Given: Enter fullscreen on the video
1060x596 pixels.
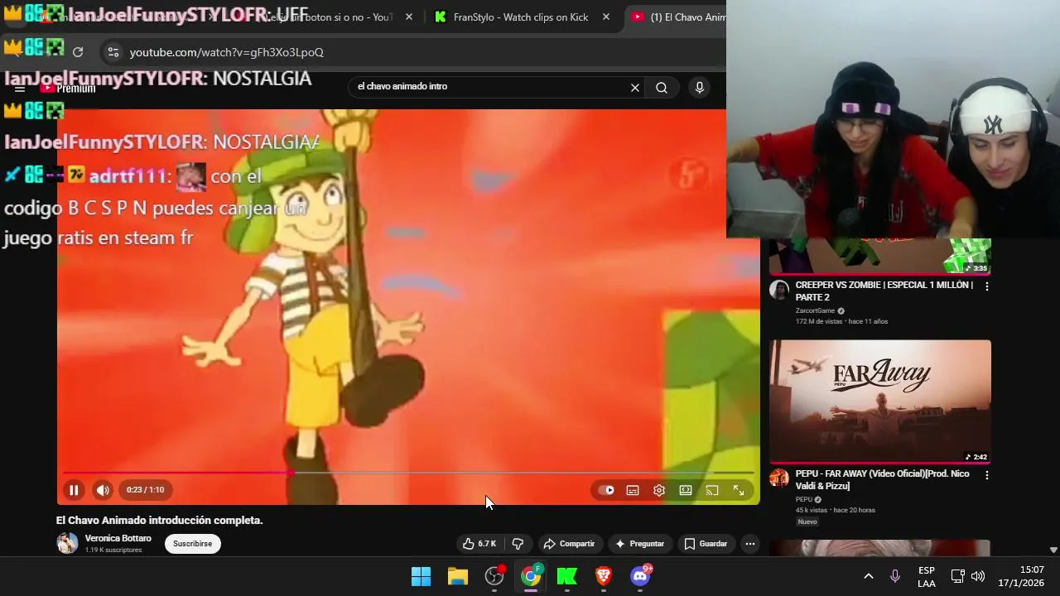Looking at the screenshot, I should [739, 490].
